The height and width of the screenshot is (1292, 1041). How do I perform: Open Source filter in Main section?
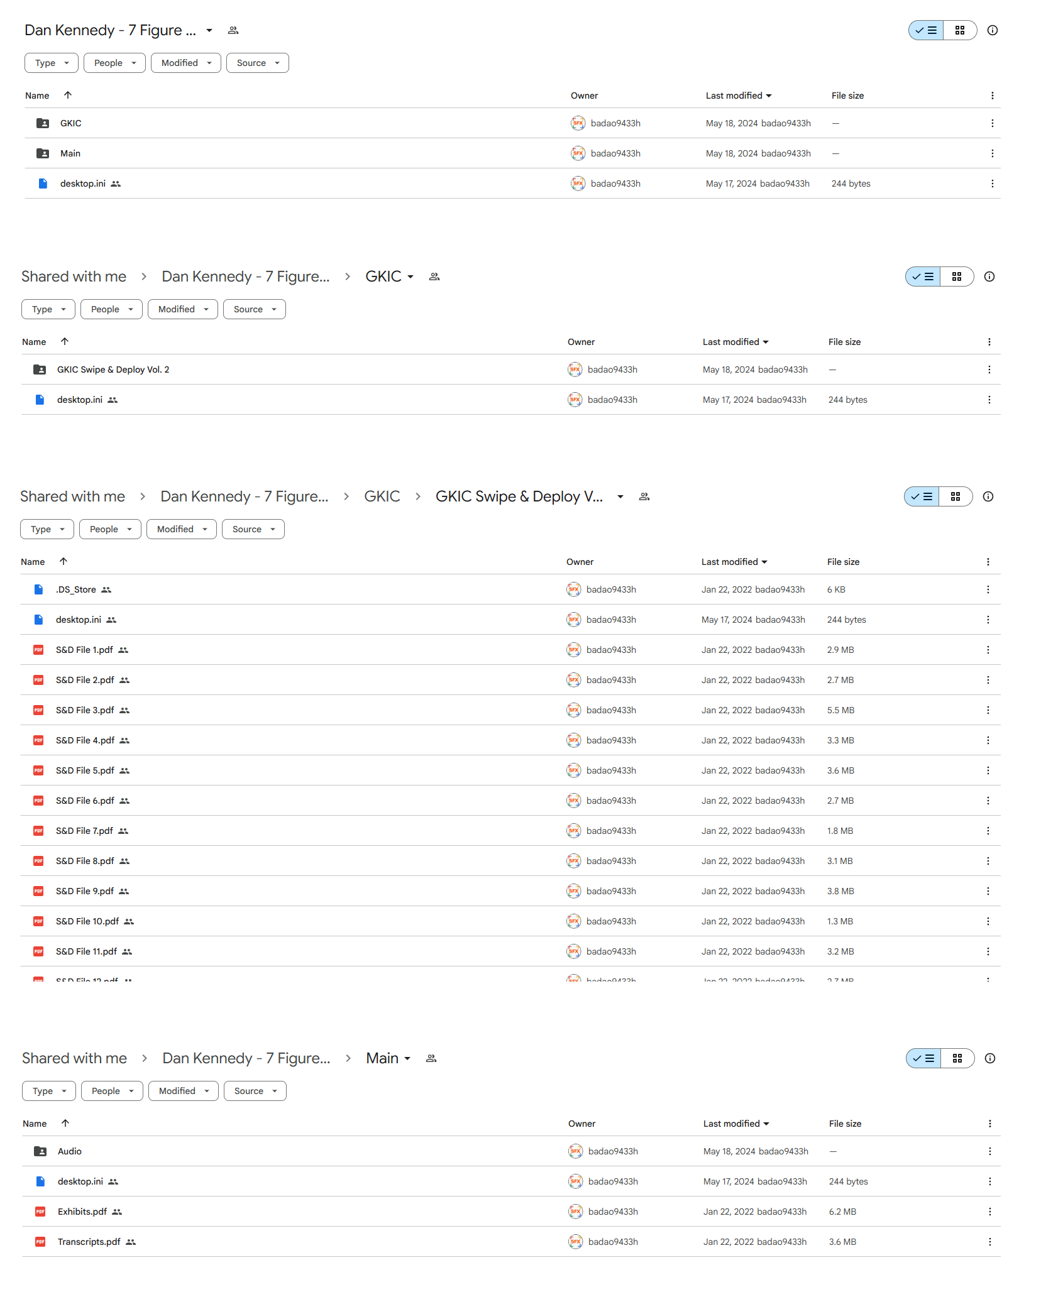pyautogui.click(x=255, y=1091)
